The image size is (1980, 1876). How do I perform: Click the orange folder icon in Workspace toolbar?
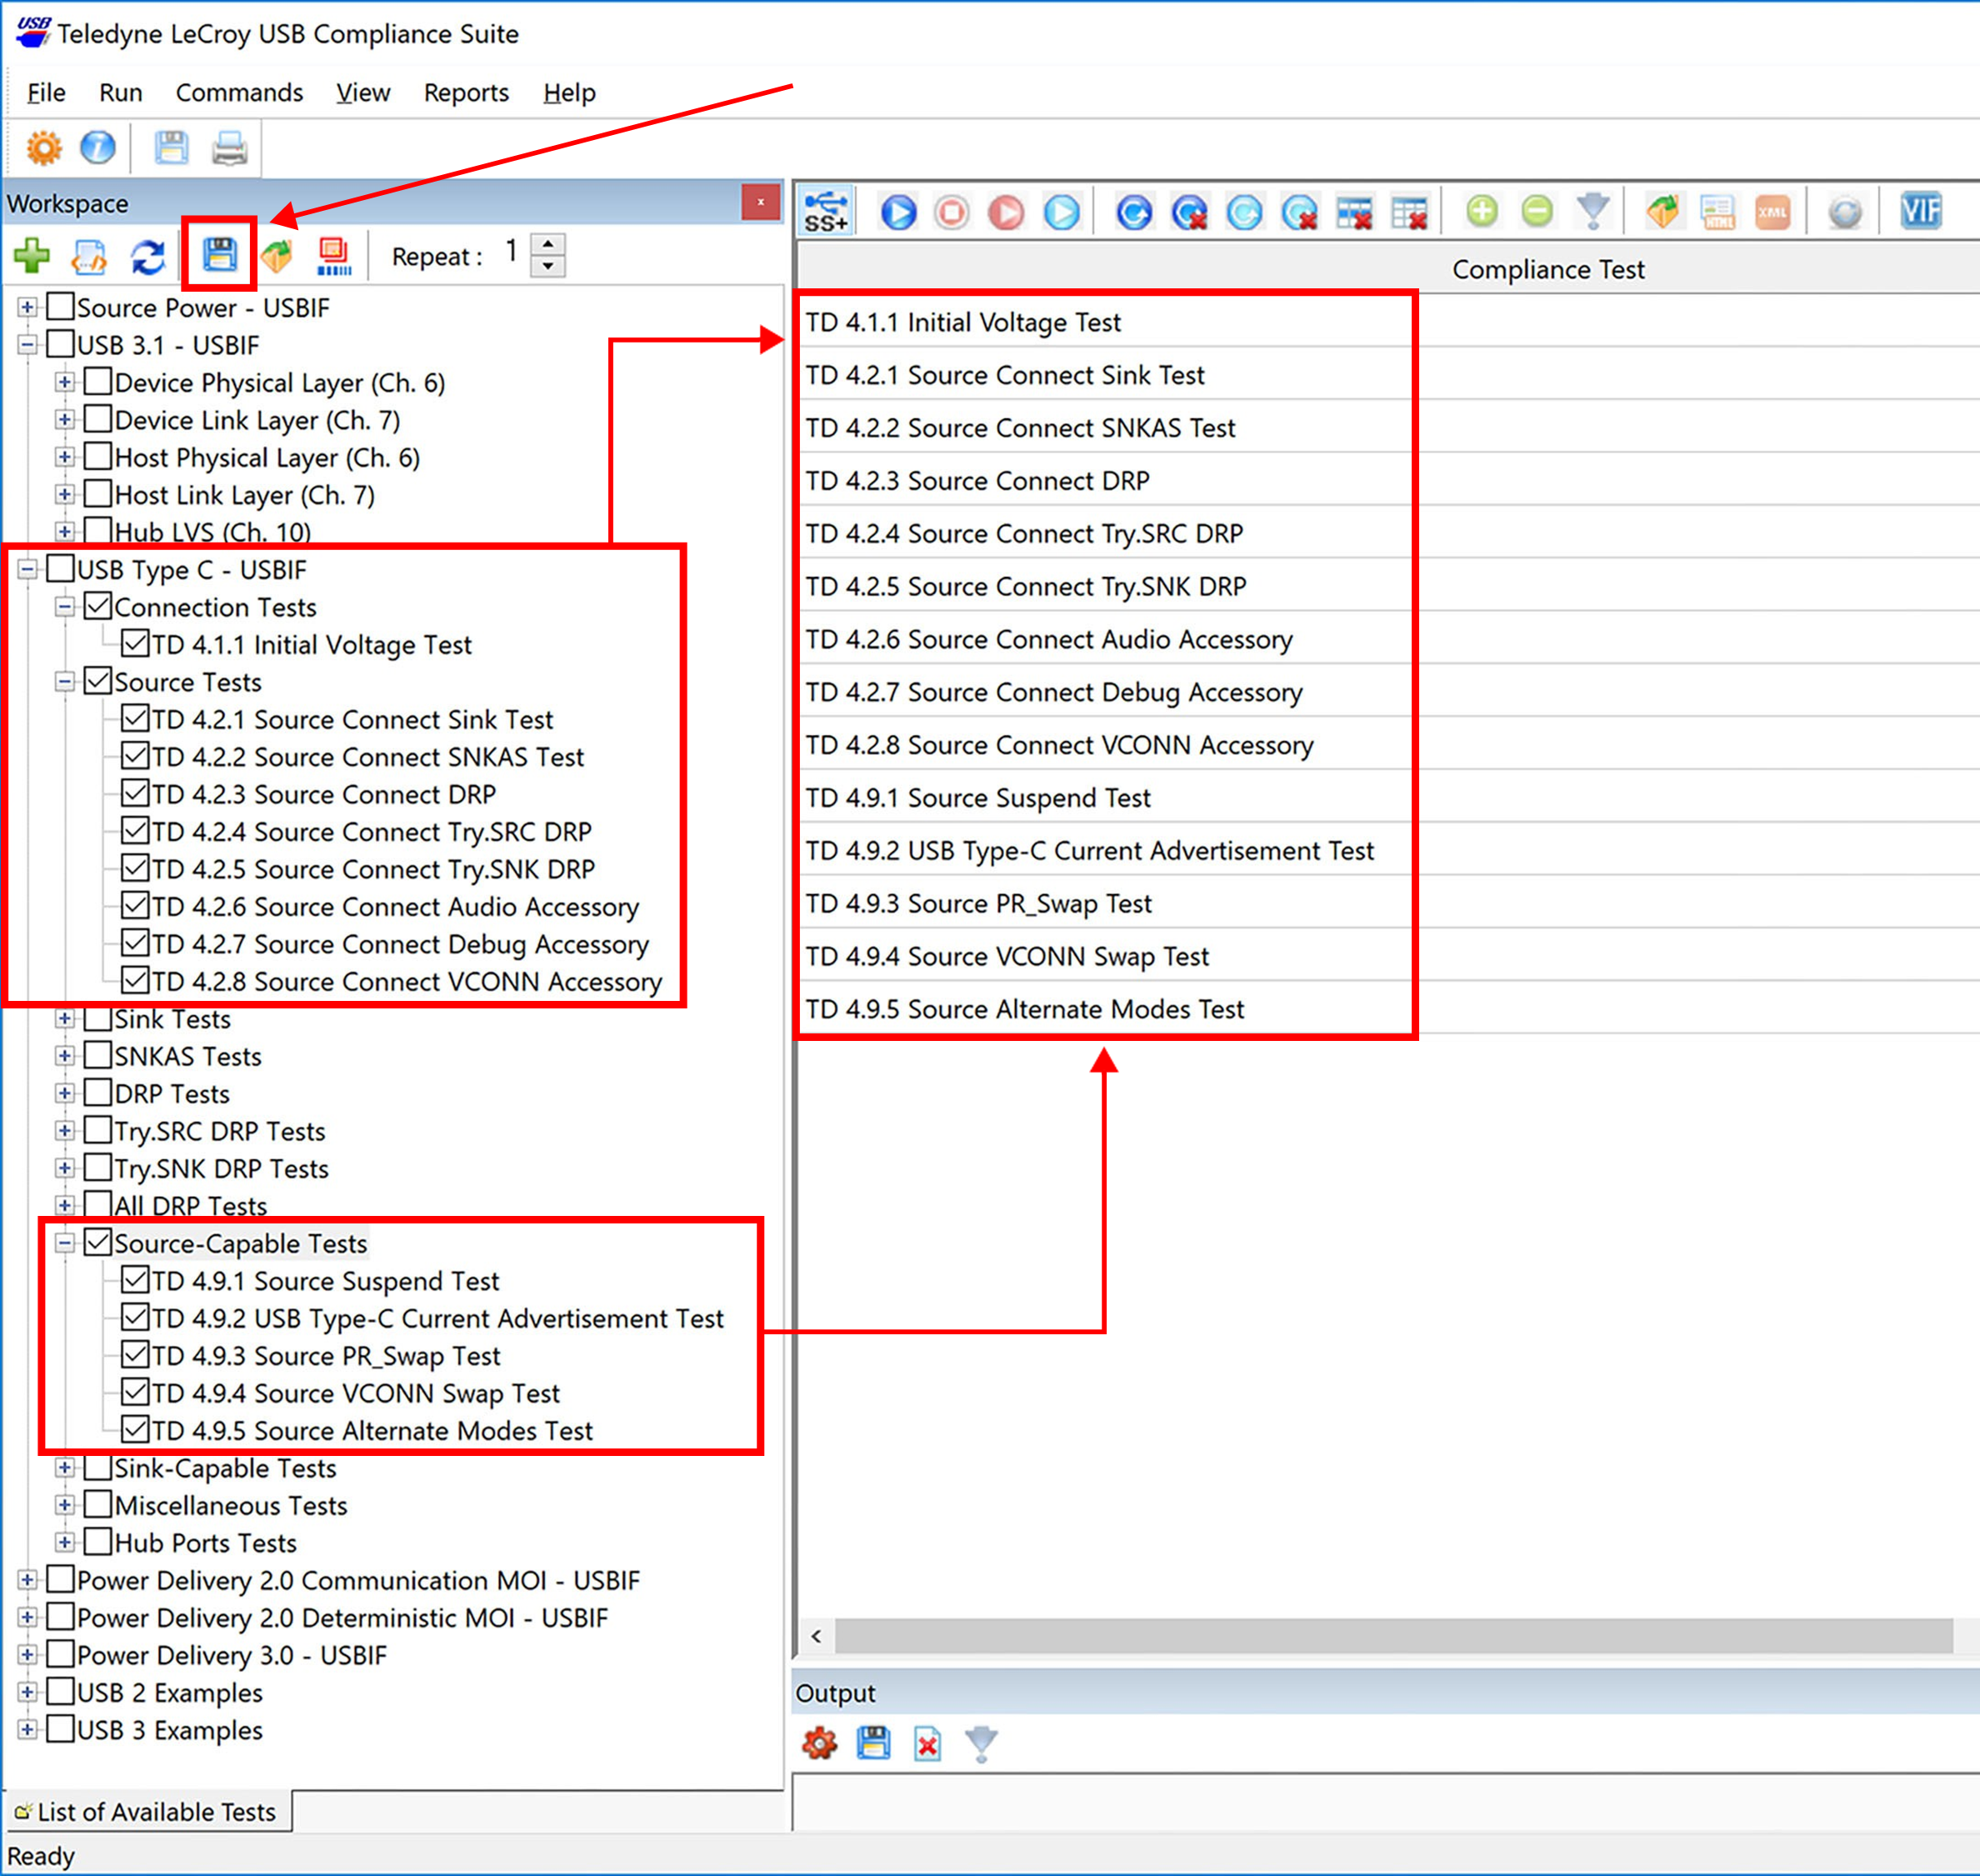[277, 255]
